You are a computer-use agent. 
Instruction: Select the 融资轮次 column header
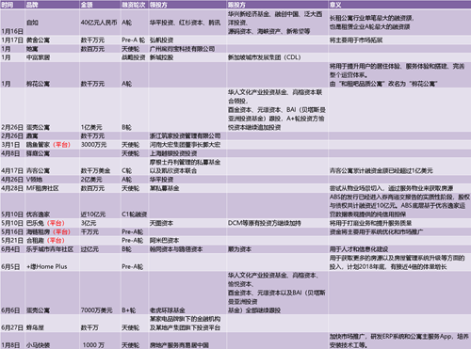click(x=134, y=5)
